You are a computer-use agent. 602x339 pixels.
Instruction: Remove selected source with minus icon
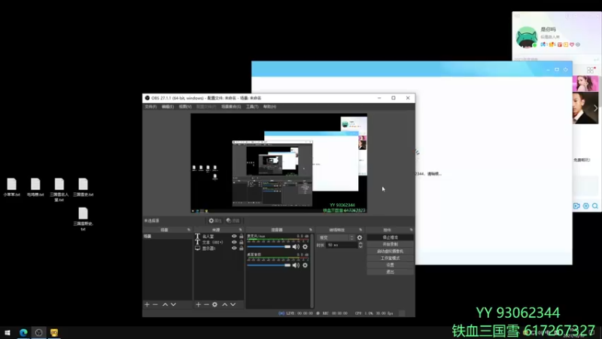[206, 304]
